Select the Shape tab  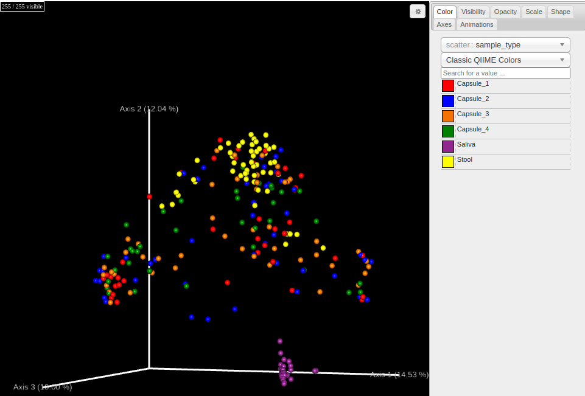561,12
